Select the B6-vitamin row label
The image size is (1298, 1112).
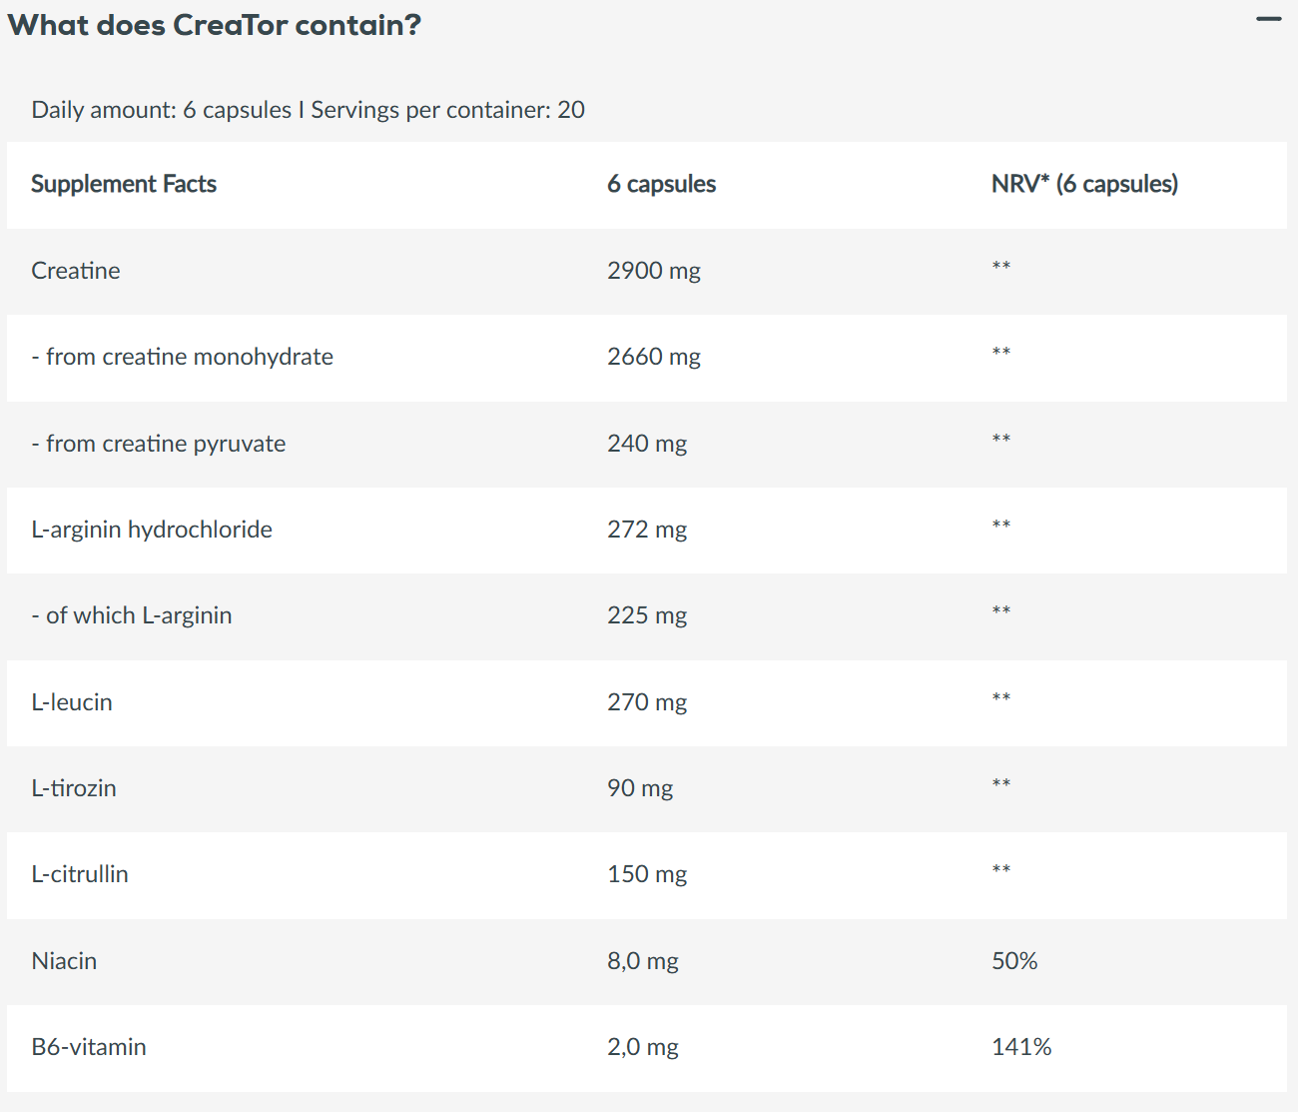point(89,1047)
